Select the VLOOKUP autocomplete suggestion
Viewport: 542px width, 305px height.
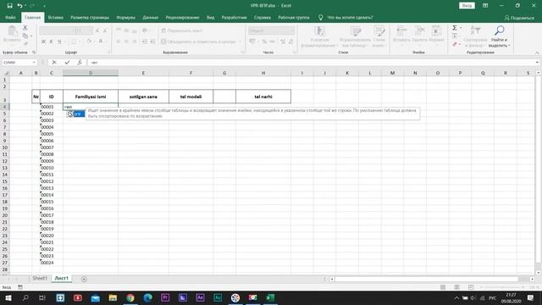(76, 114)
